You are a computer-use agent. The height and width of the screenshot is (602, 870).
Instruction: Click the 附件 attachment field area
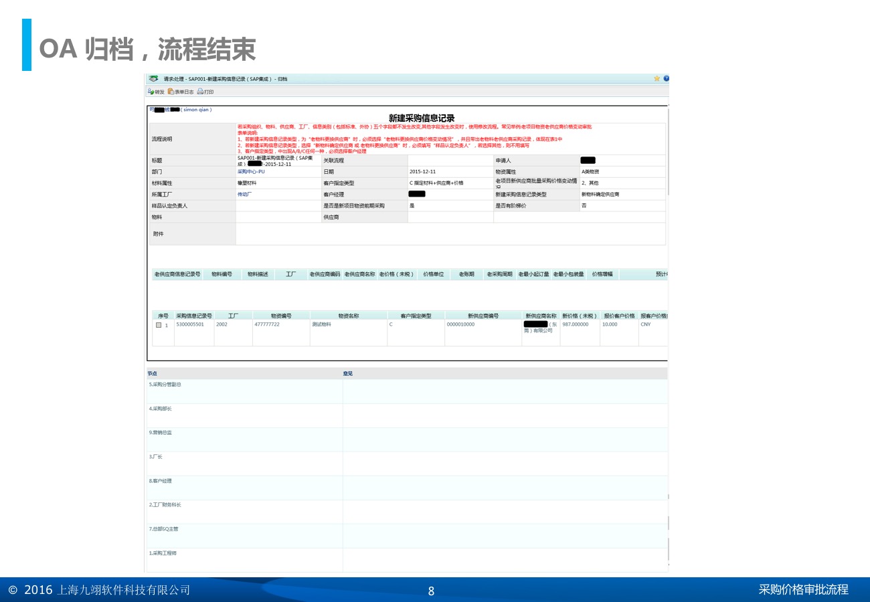[450, 234]
